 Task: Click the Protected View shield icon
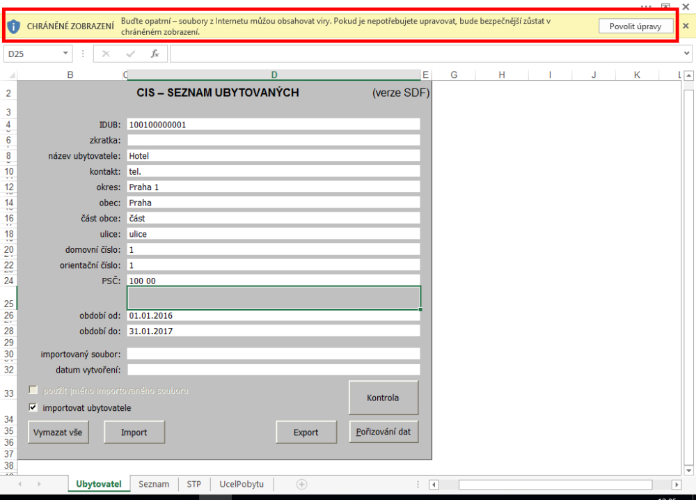point(13,26)
